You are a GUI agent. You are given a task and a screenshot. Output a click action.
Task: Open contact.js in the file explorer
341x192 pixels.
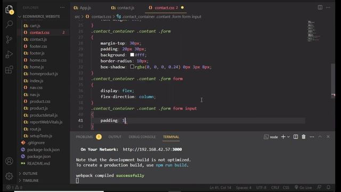[38, 39]
